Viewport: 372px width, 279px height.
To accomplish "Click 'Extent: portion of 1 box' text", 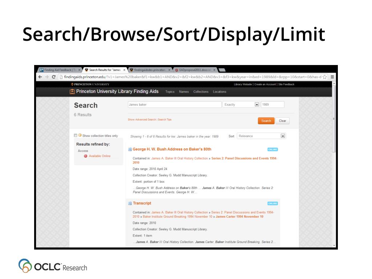I will 149,182.
